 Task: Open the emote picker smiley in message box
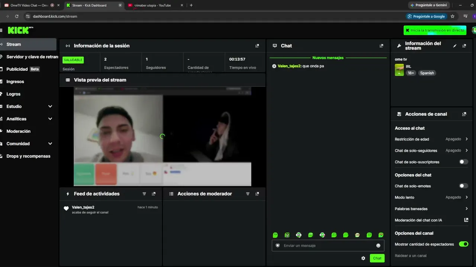(378, 245)
